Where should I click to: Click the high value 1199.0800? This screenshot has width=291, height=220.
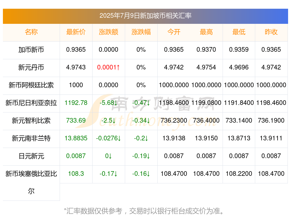(x=206, y=103)
